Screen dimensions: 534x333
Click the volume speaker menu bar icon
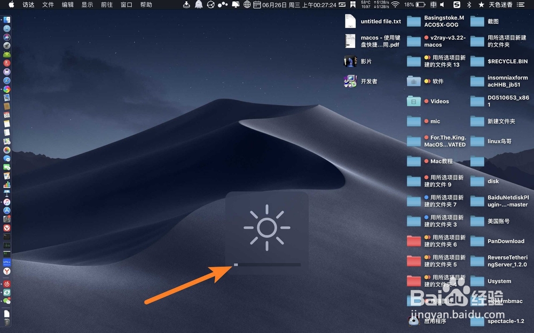coord(442,5)
